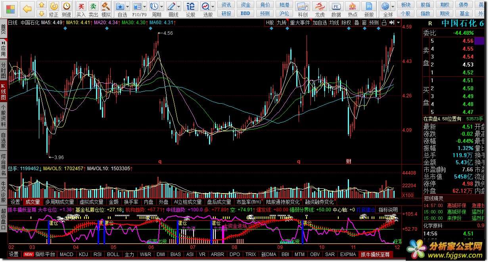Switch to 分时图 side tab

(4, 70)
